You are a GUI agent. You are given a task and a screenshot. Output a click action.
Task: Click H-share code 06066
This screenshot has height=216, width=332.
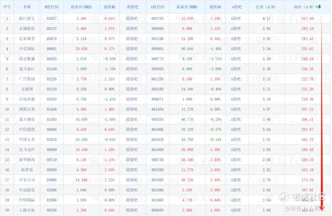pyautogui.click(x=52, y=129)
